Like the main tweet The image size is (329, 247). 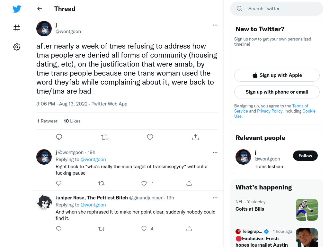[x=150, y=137]
